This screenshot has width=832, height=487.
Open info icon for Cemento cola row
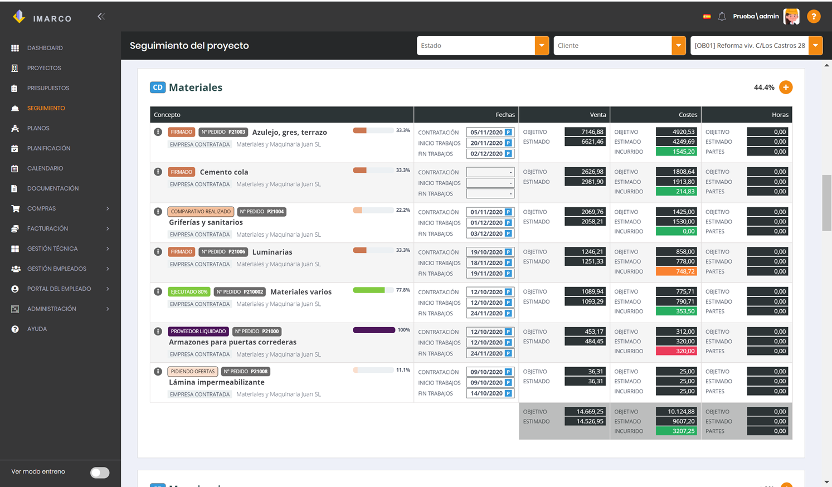pyautogui.click(x=158, y=172)
